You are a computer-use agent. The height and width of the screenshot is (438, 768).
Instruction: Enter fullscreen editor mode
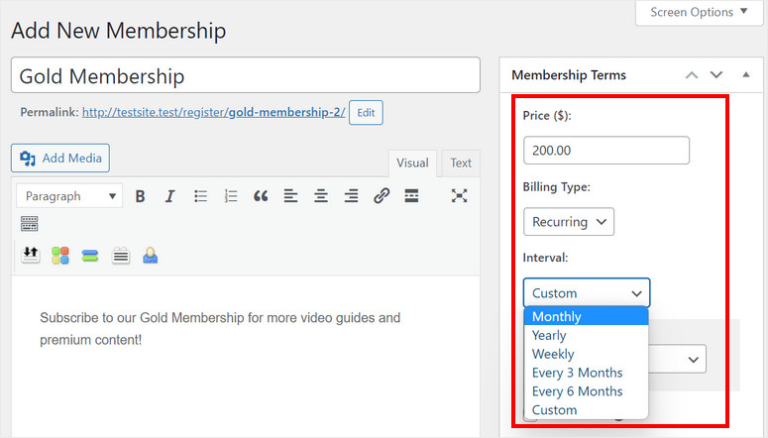pos(459,196)
